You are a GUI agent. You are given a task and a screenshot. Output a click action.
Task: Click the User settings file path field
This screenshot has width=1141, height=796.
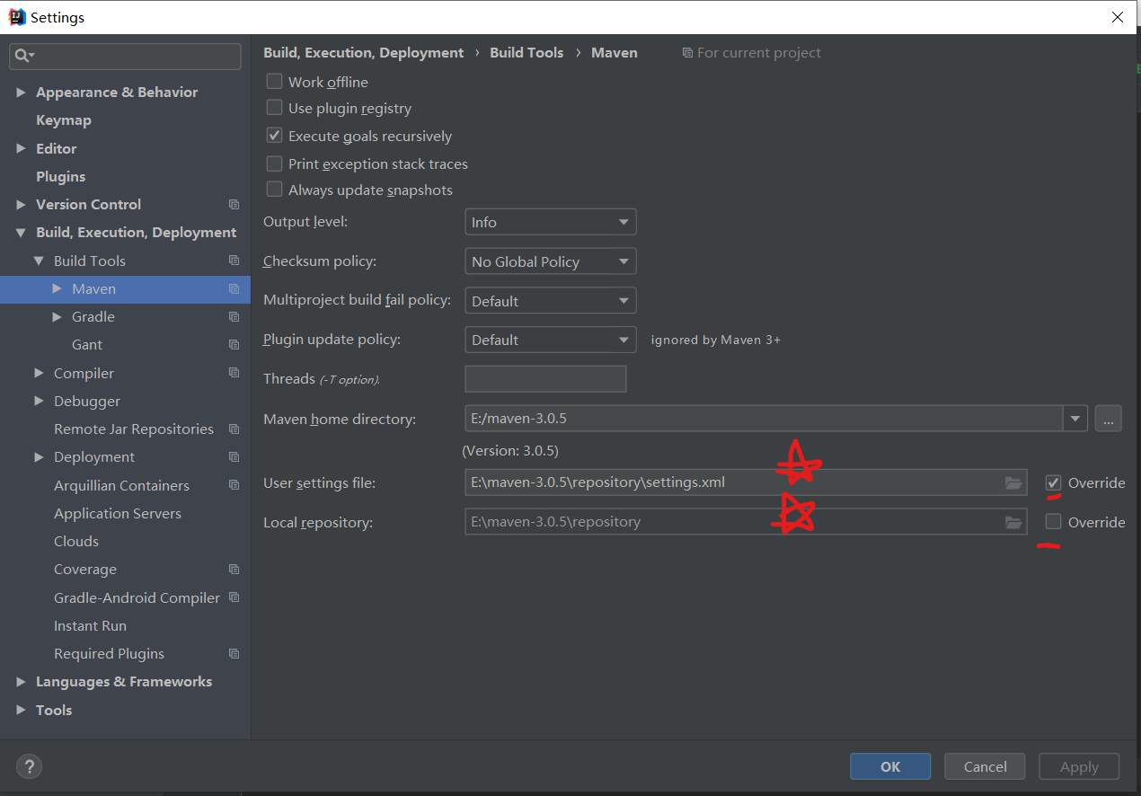pyautogui.click(x=746, y=483)
